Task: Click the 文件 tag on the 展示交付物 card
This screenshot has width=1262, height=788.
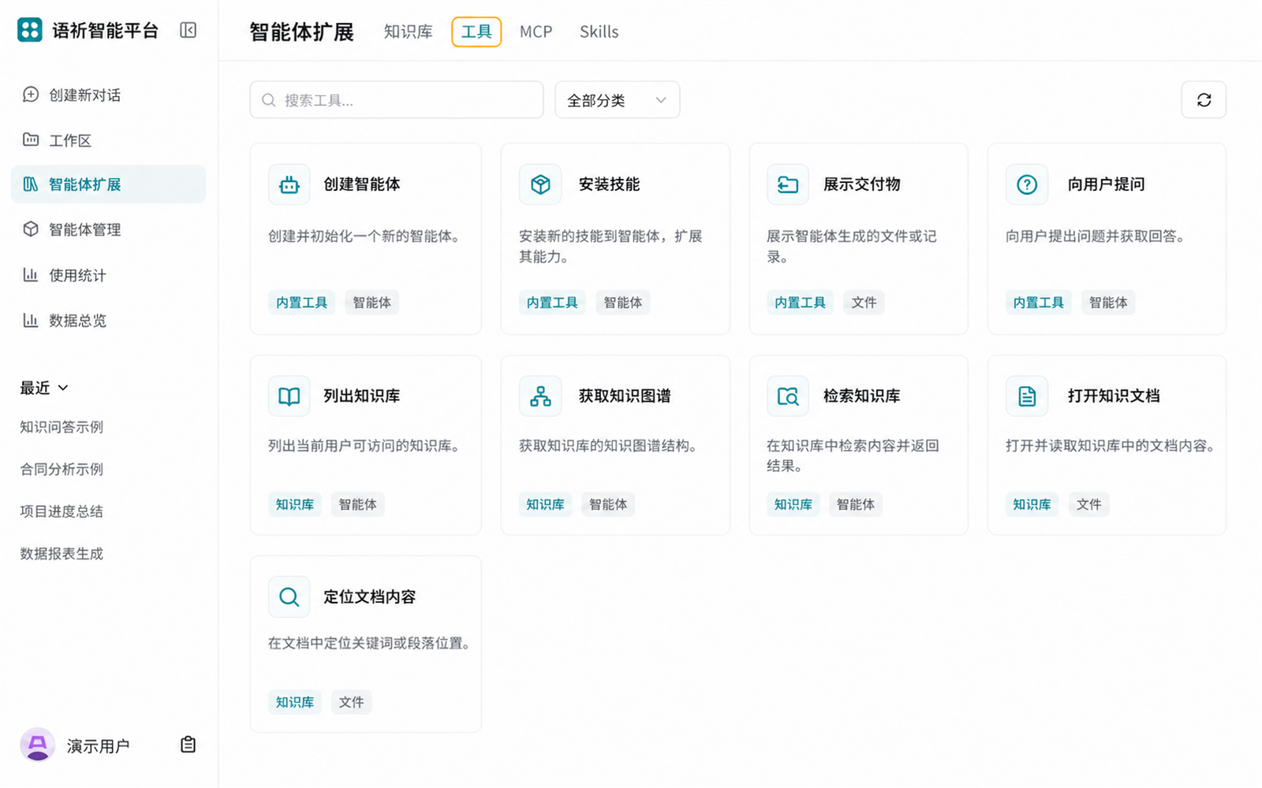Action: [864, 303]
